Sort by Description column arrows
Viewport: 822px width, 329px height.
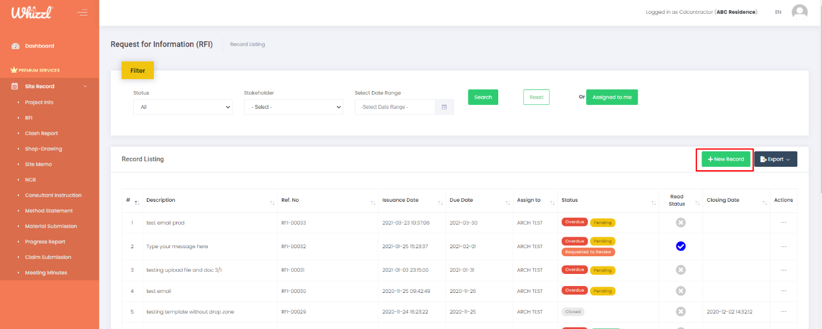tap(272, 202)
